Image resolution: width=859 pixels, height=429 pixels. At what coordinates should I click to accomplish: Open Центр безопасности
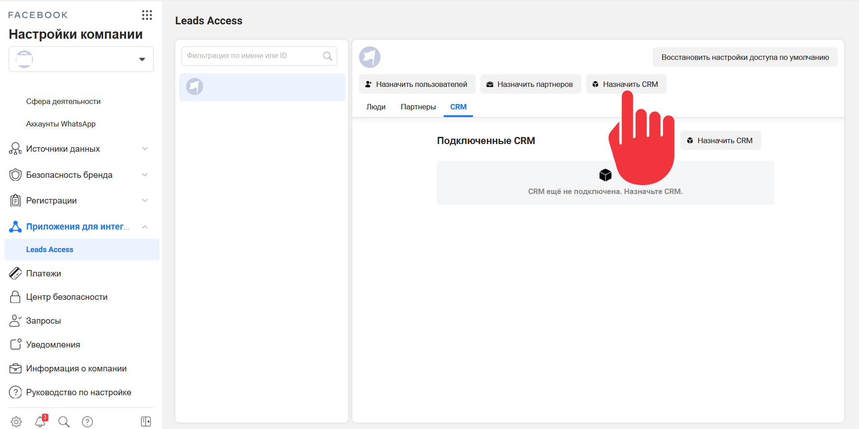click(67, 297)
